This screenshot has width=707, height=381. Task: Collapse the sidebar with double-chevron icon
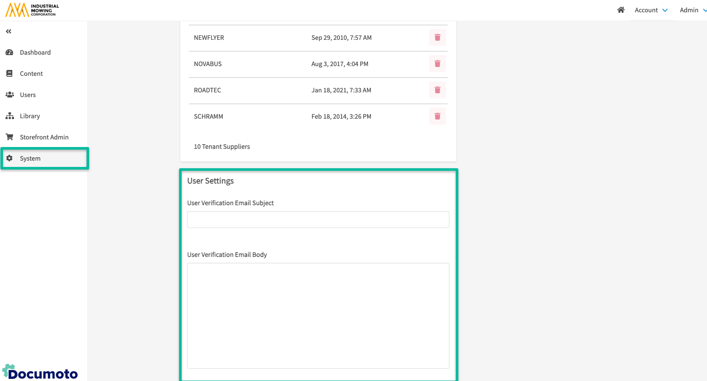(8, 31)
